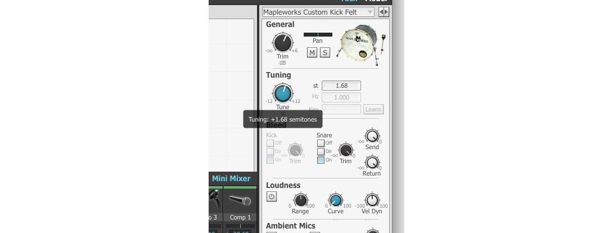Toggle the Loudness power button
This screenshot has width=613, height=233.
271,196
